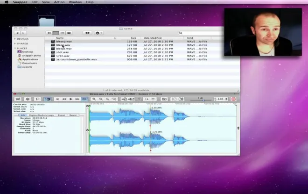Click the folder icon on the desktop
The width and height of the screenshot is (308, 194).
click(x=47, y=21)
